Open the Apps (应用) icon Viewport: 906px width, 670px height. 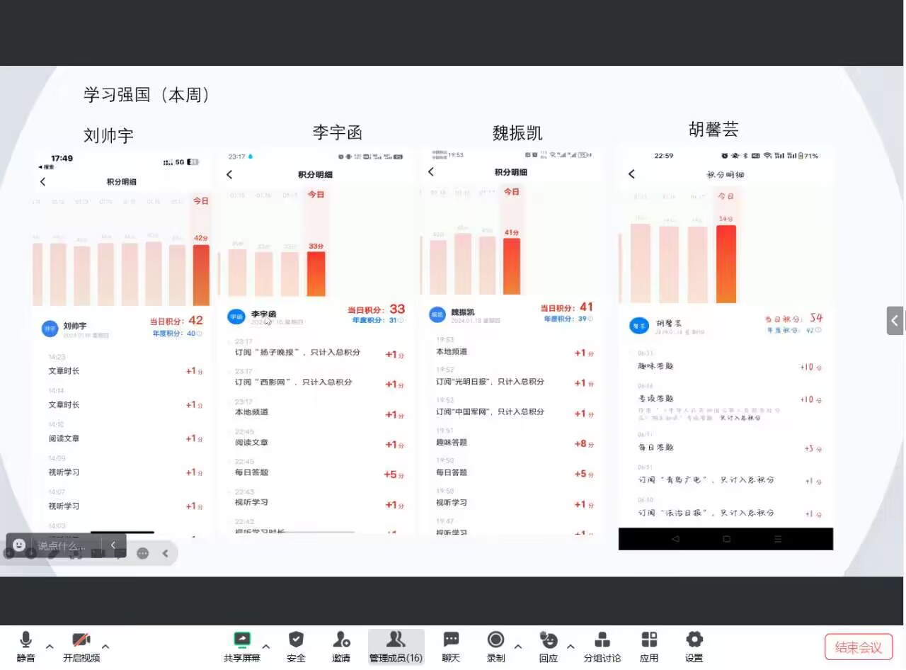coord(649,640)
